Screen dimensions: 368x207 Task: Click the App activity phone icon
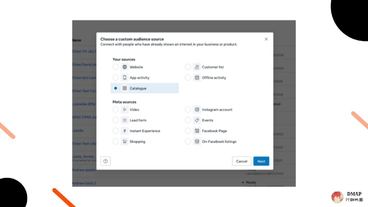[x=125, y=78]
